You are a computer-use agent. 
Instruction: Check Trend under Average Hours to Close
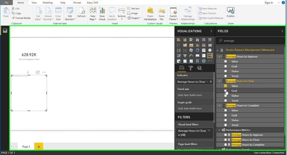point(226,100)
